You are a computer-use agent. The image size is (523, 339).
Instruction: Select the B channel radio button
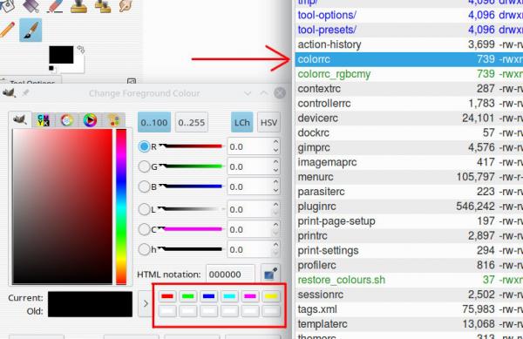point(144,186)
